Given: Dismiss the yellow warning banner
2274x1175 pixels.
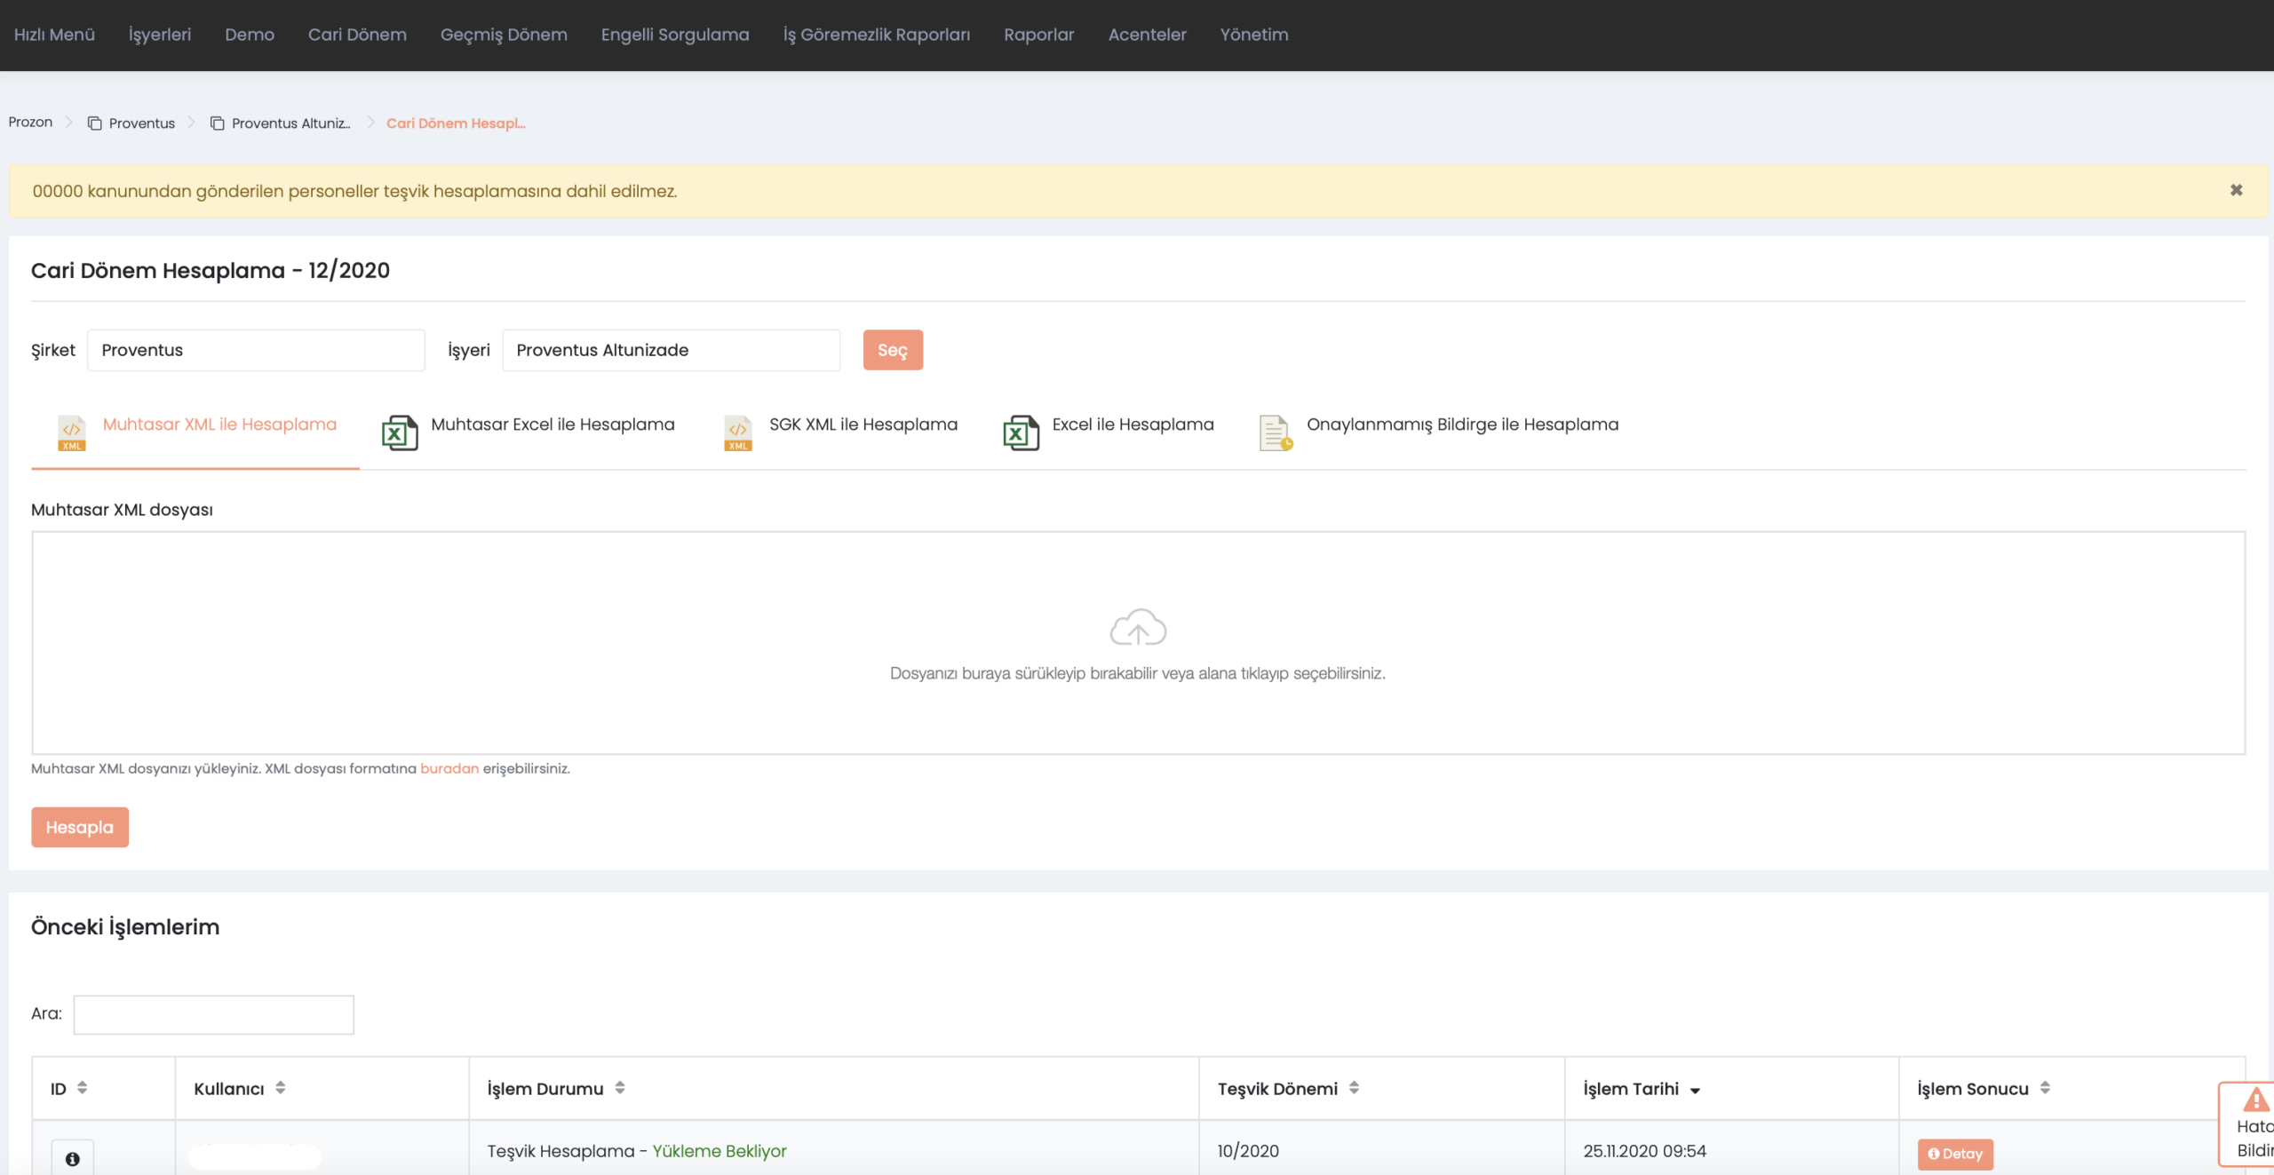Looking at the screenshot, I should 2236,190.
